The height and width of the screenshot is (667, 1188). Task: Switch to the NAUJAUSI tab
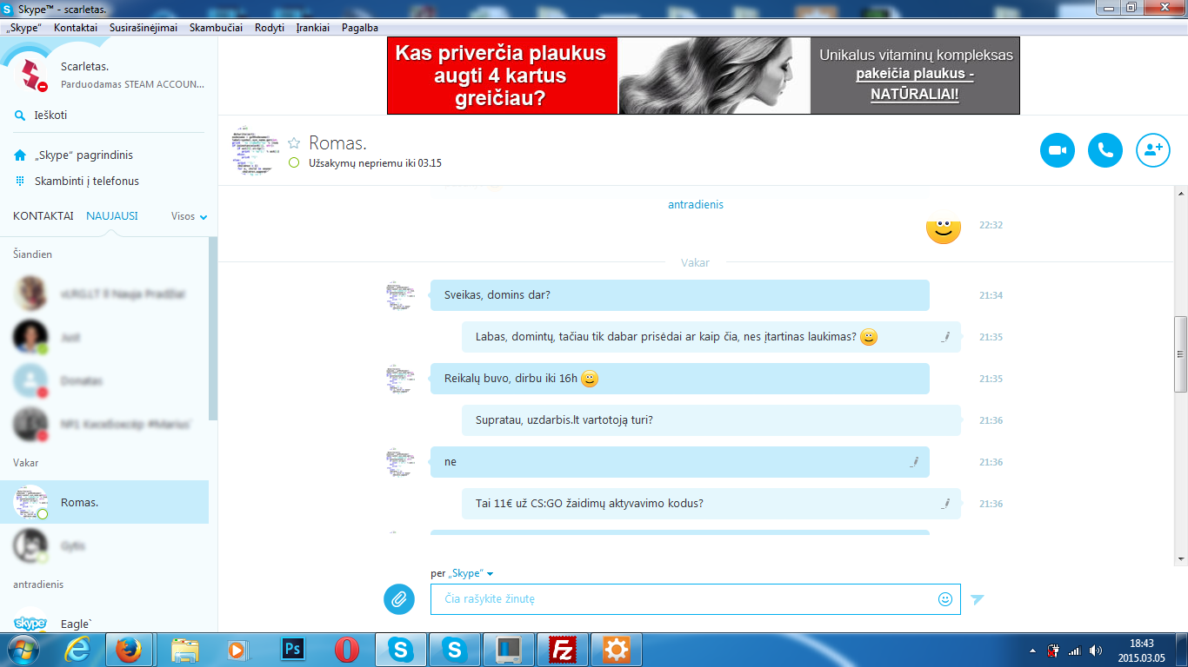point(112,216)
